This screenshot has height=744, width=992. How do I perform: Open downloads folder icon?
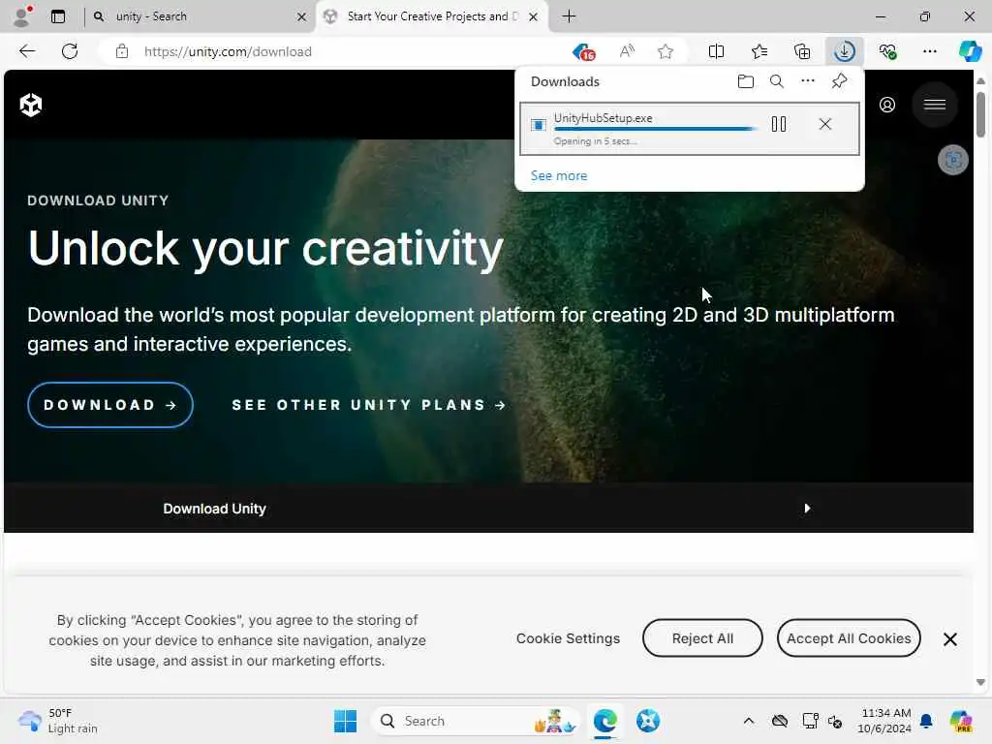point(746,81)
